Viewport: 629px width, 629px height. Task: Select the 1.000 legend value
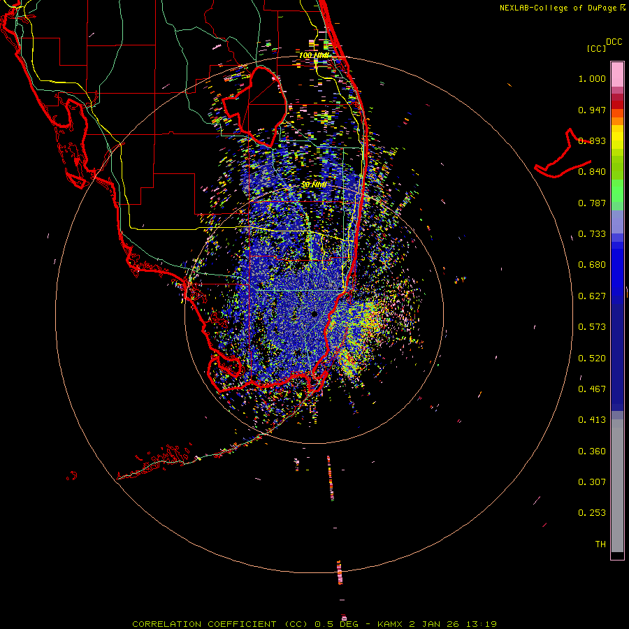click(592, 78)
